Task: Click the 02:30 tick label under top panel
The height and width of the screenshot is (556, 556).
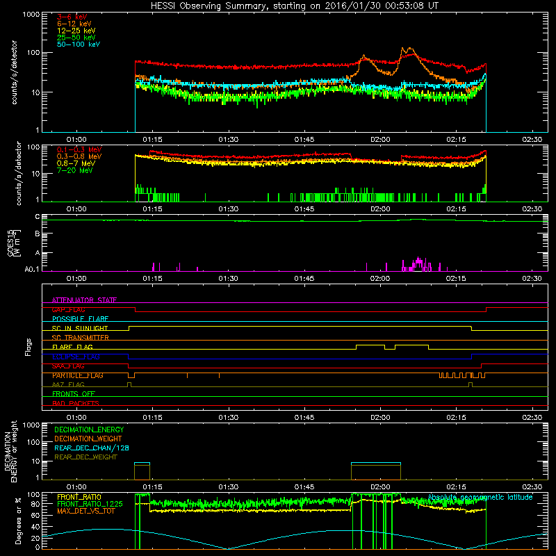Action: click(x=532, y=140)
